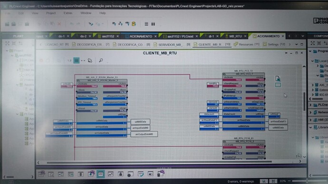This screenshot has width=328, height=184.
Task: Expand all icon in COMPONENTS panel
Action: 312,43
